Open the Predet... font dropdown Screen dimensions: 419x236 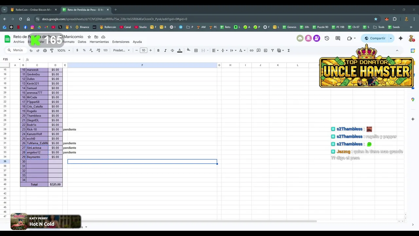point(121,50)
